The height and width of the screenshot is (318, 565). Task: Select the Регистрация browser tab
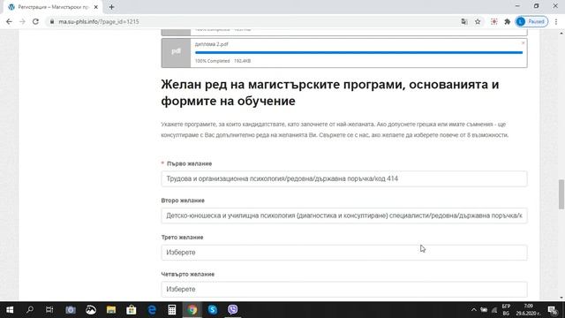coord(53,7)
